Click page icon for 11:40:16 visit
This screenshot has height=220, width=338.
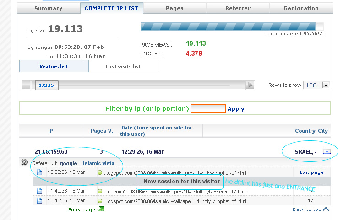pyautogui.click(x=40, y=200)
